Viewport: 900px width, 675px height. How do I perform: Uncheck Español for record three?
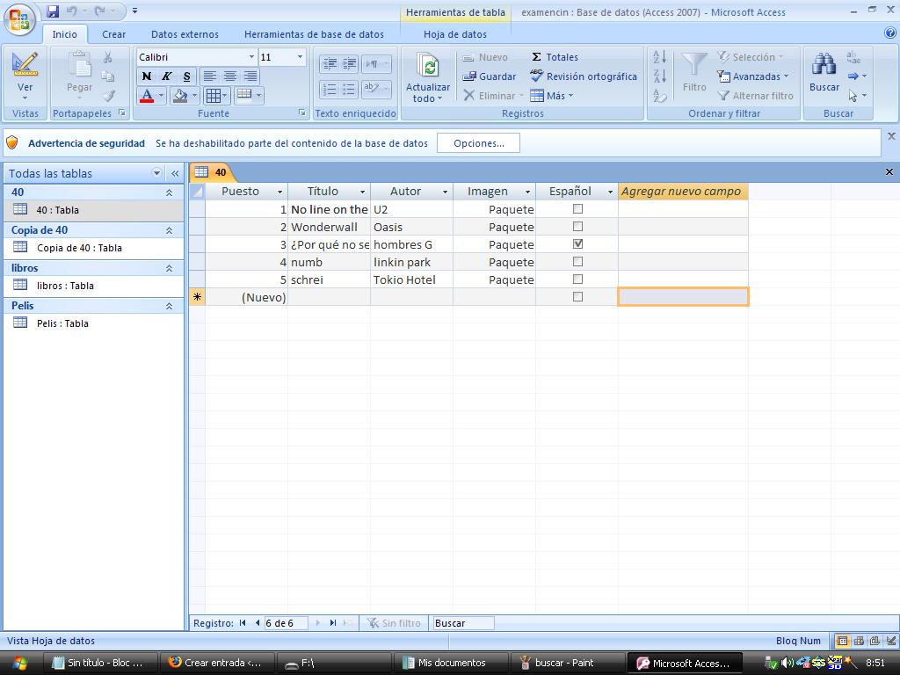[x=577, y=244]
